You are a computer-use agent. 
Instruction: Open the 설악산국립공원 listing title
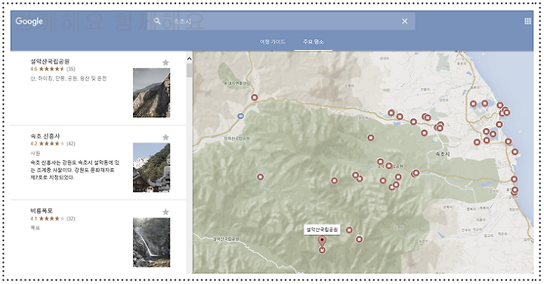50,62
